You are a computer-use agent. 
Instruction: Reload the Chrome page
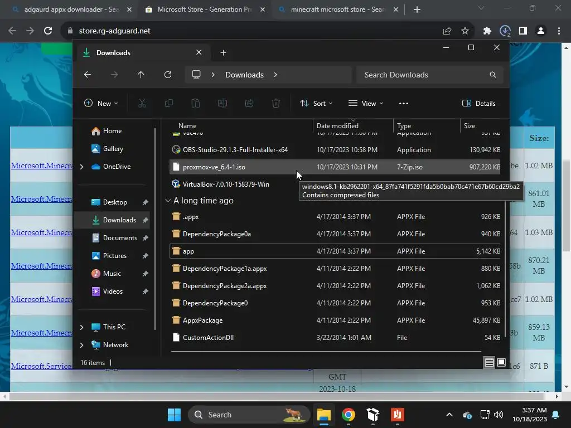(48, 31)
